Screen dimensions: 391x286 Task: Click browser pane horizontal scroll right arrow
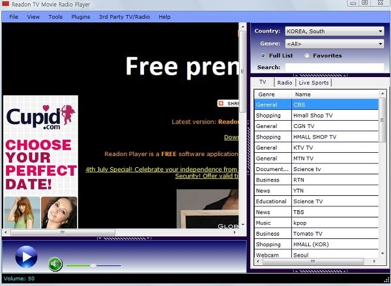click(235, 232)
